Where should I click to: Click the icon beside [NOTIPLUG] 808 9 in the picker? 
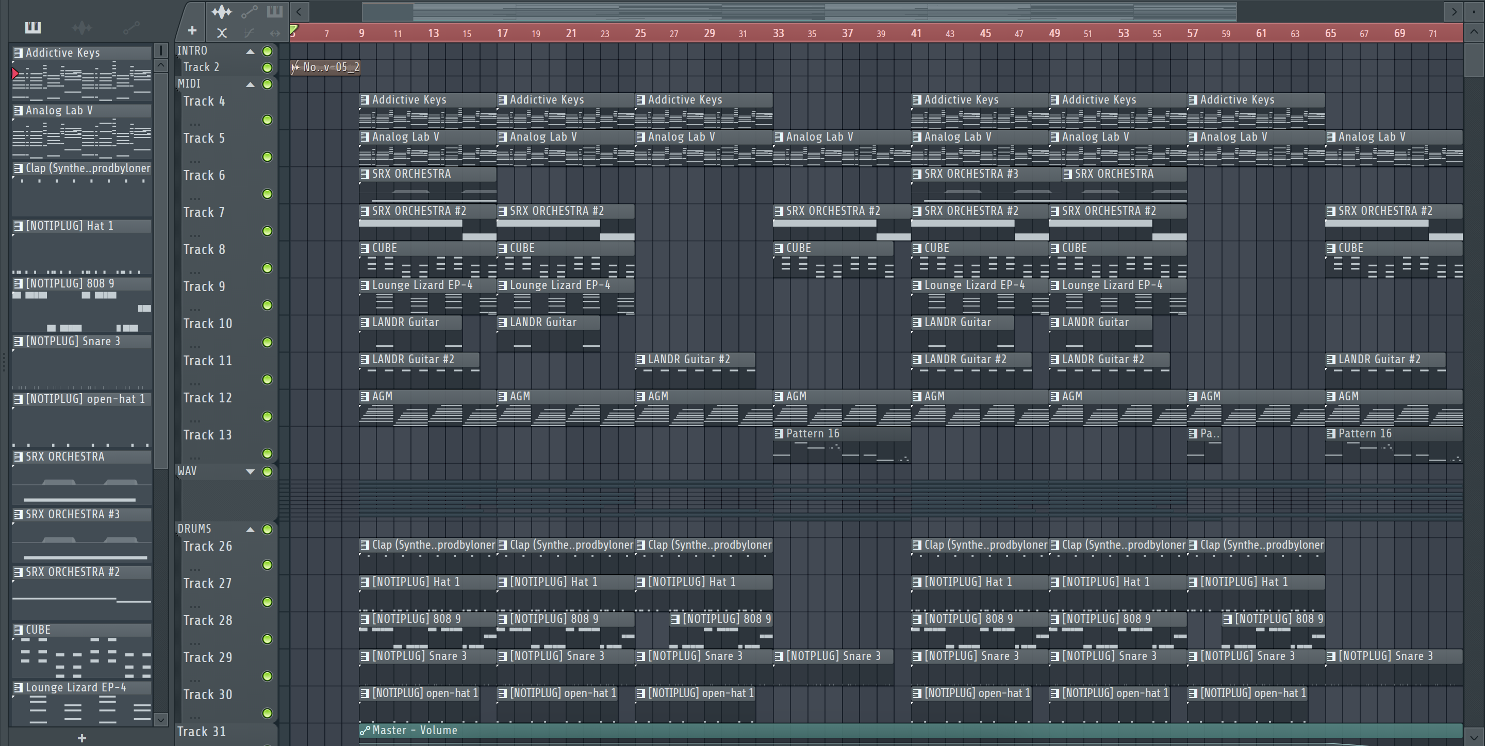(19, 283)
